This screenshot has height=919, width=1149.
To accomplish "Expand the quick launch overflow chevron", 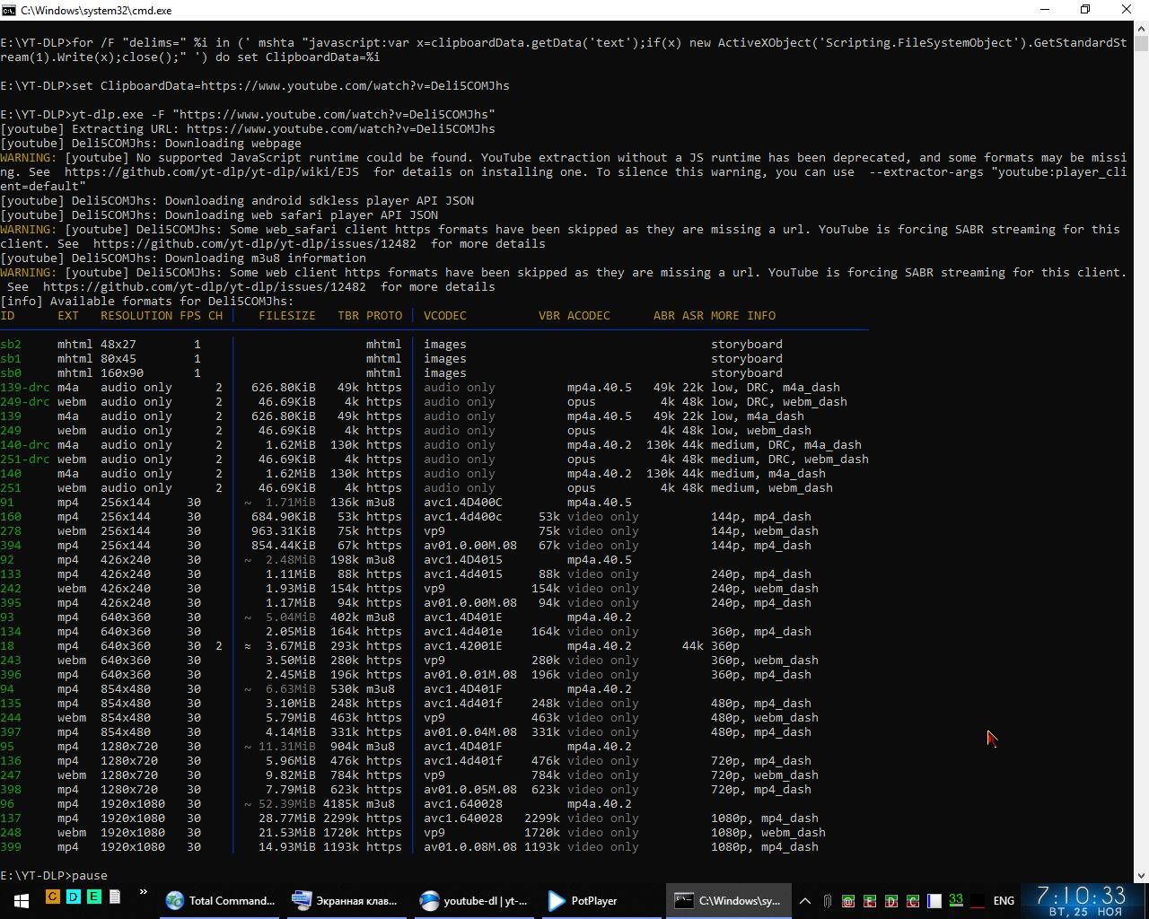I will click(x=143, y=893).
